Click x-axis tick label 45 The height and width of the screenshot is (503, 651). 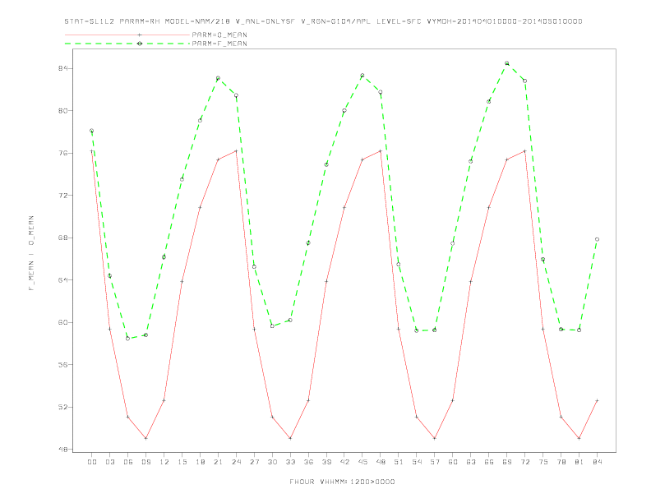(362, 462)
